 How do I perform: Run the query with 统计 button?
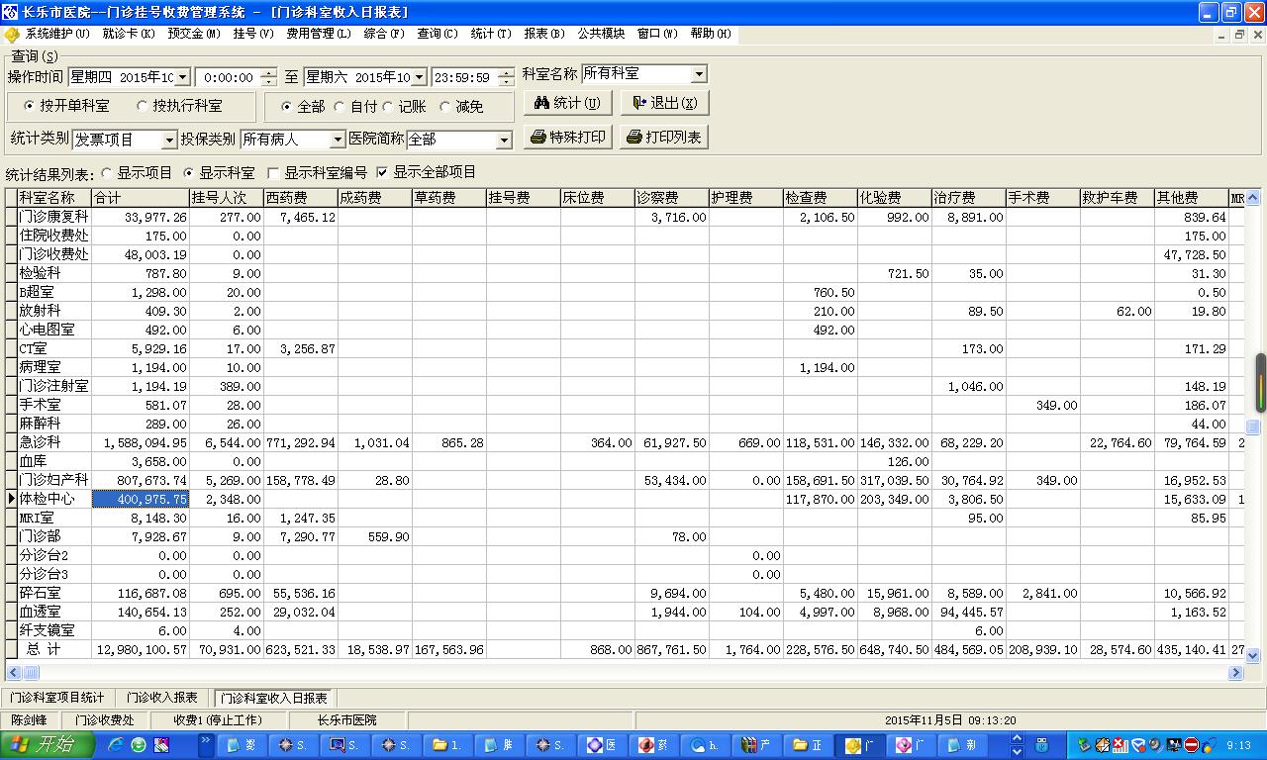567,103
